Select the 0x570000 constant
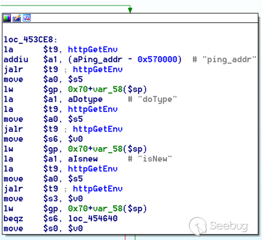262x240 pixels. click(157, 59)
